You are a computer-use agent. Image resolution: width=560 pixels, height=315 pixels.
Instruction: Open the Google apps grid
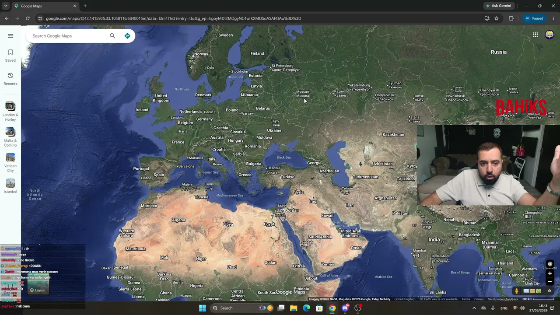point(535,35)
